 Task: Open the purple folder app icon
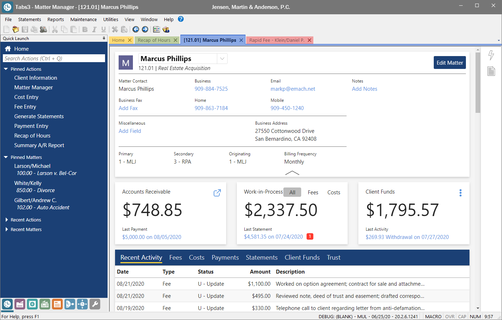(20, 304)
